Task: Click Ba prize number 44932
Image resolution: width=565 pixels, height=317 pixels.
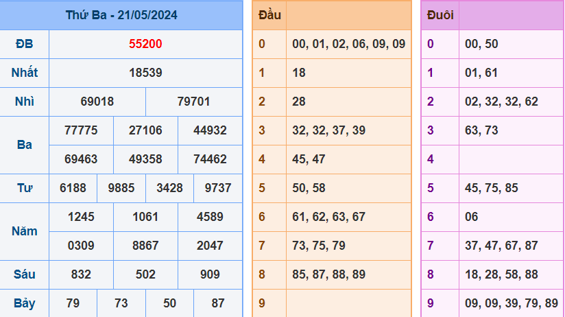Action: pyautogui.click(x=210, y=130)
